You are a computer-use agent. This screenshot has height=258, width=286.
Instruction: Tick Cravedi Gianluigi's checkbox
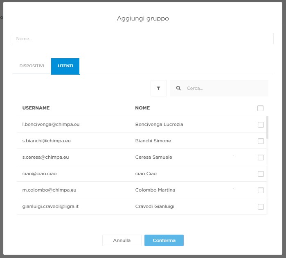(x=261, y=207)
